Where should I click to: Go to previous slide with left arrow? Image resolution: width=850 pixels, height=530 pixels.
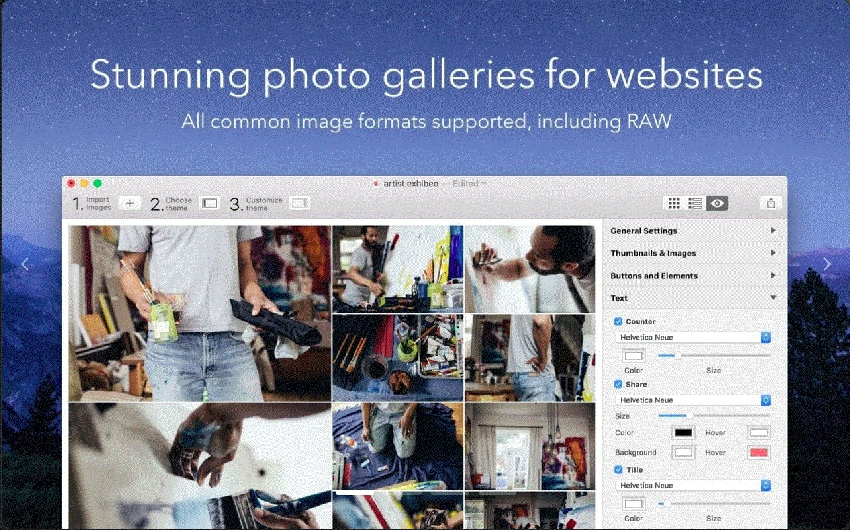[25, 264]
